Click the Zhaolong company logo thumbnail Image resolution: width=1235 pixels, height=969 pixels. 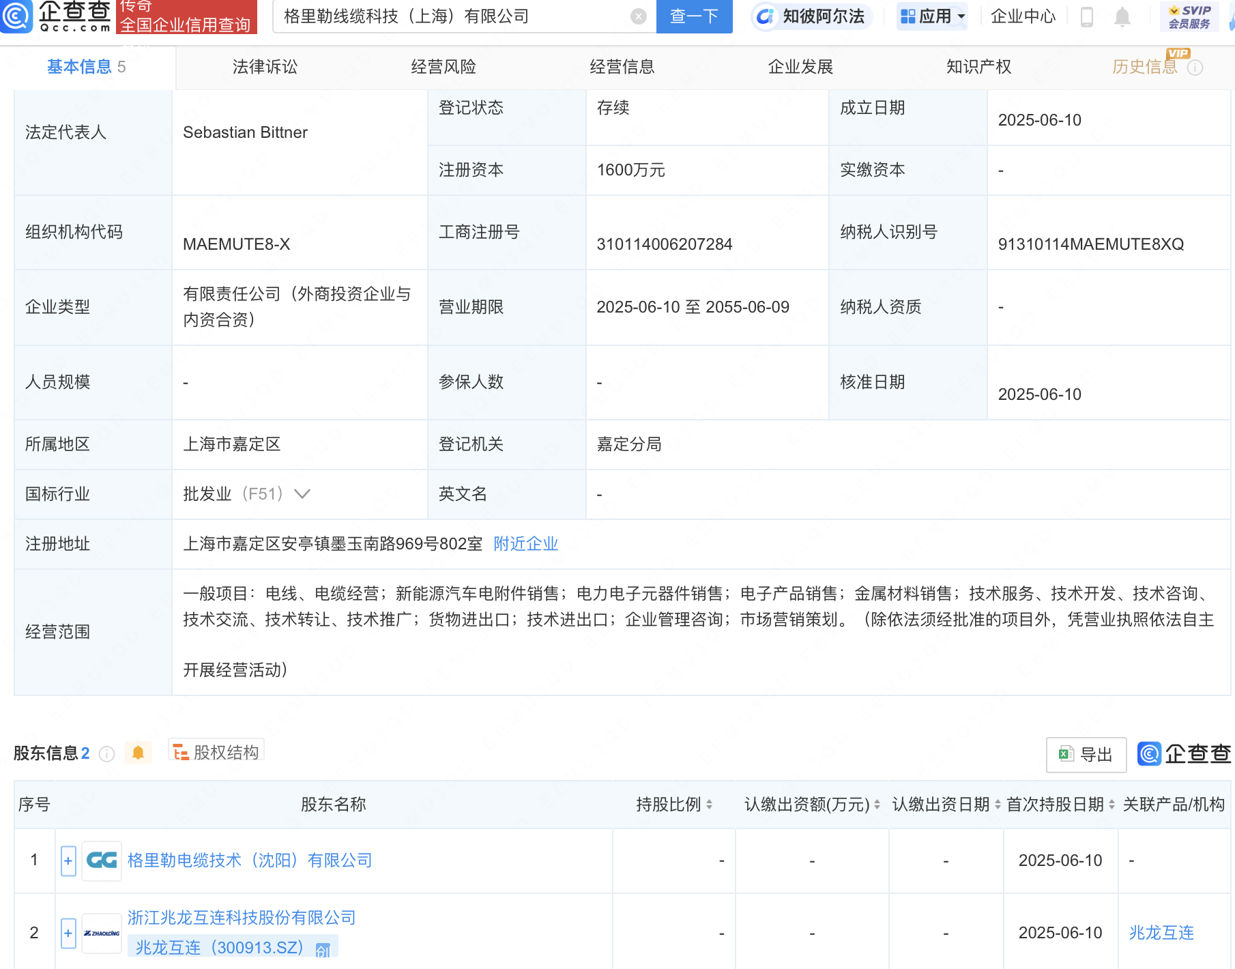tap(102, 933)
